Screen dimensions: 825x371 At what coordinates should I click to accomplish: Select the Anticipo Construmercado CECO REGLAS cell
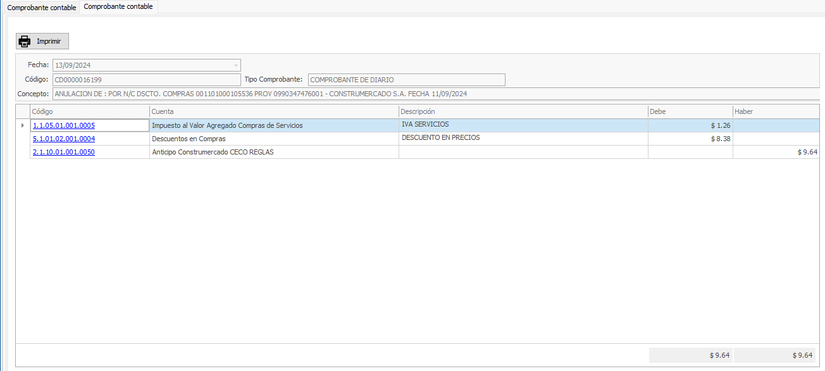pos(273,152)
